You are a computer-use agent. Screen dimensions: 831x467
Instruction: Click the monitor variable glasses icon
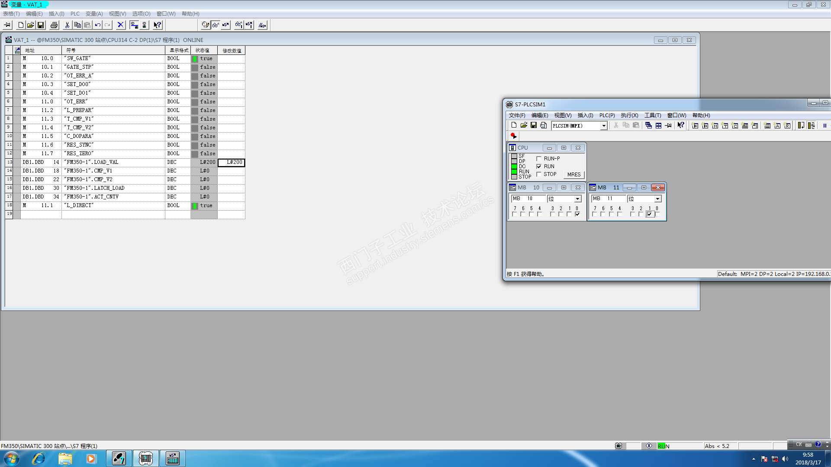216,25
